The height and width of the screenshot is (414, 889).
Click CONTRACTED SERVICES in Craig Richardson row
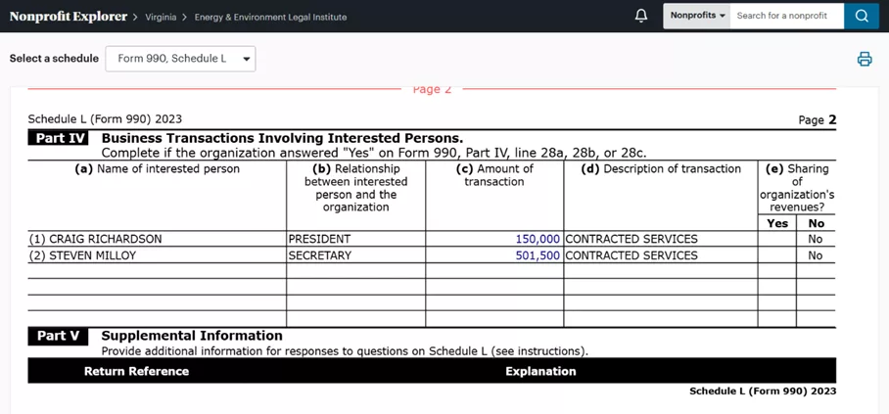pos(632,240)
